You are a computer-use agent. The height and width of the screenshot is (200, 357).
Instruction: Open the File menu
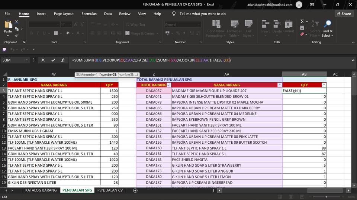(7, 14)
